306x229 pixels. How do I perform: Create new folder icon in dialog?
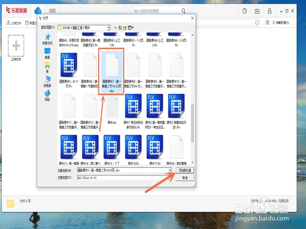coord(125,28)
